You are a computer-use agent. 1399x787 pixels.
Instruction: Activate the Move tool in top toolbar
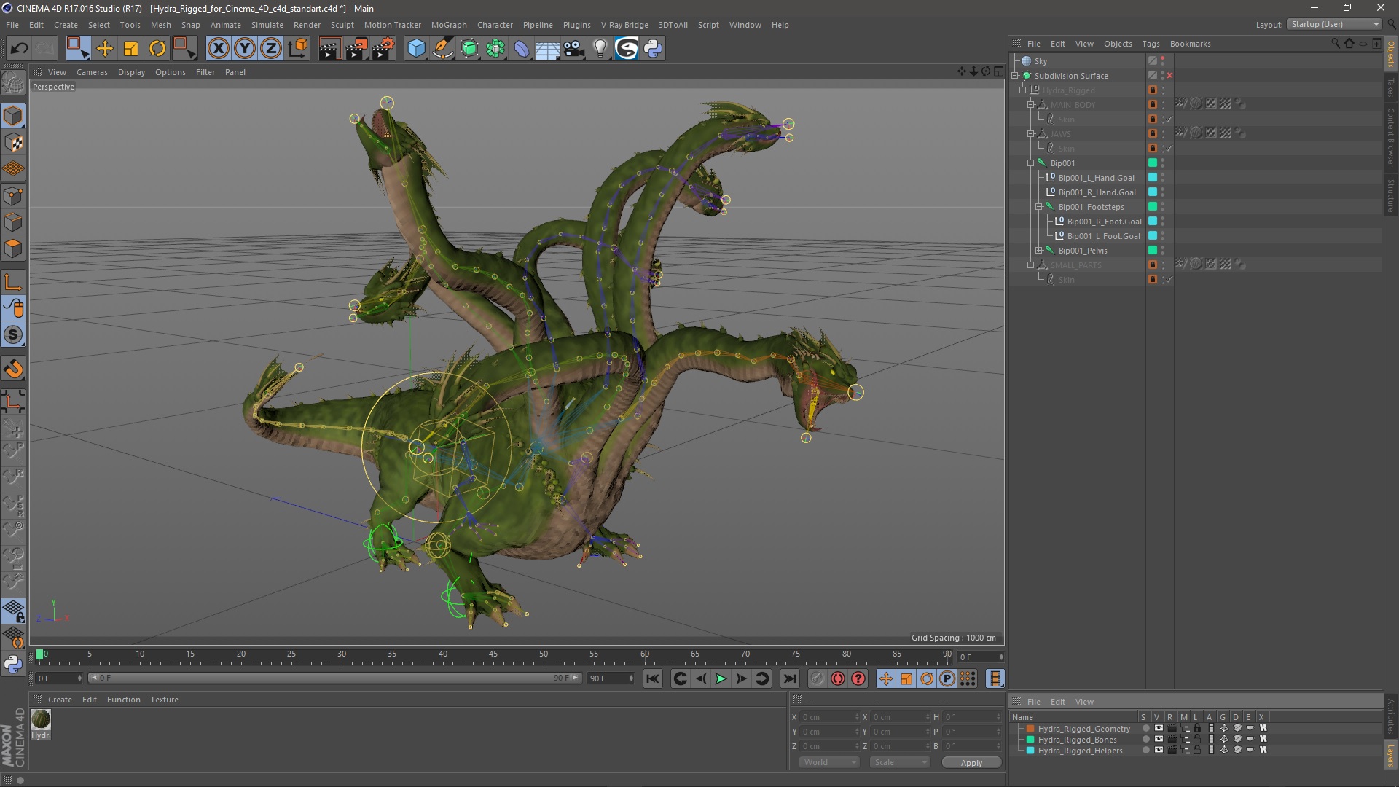click(105, 49)
